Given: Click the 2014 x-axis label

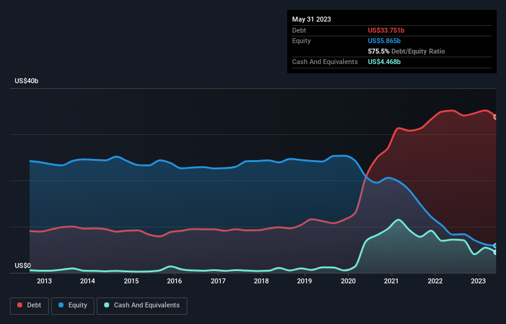Looking at the screenshot, I should point(88,281).
